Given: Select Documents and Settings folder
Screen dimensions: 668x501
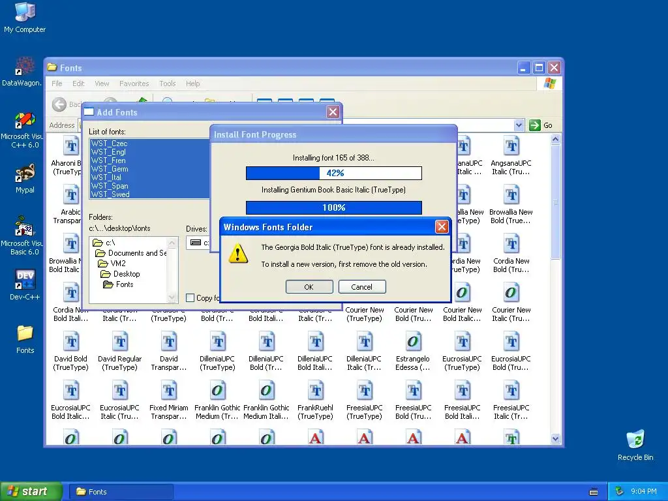Looking at the screenshot, I should coord(130,253).
